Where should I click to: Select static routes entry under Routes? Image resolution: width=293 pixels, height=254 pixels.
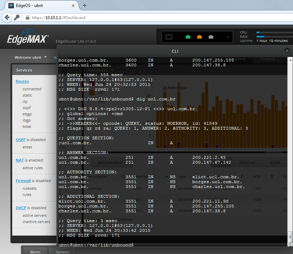[27, 95]
